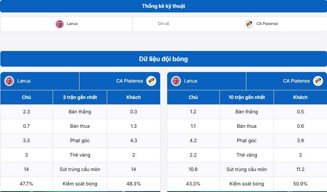
Task: Click the CA Platense crest beside the Chỉ số column
Action: (249, 24)
